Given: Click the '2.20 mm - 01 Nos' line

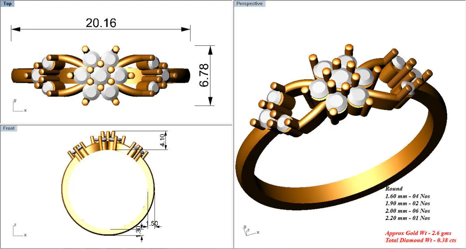Looking at the screenshot, I should pyautogui.click(x=407, y=218).
